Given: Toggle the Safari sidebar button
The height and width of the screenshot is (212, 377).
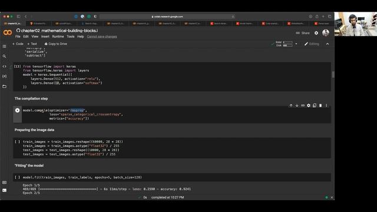Looking at the screenshot, I should 18,16.
